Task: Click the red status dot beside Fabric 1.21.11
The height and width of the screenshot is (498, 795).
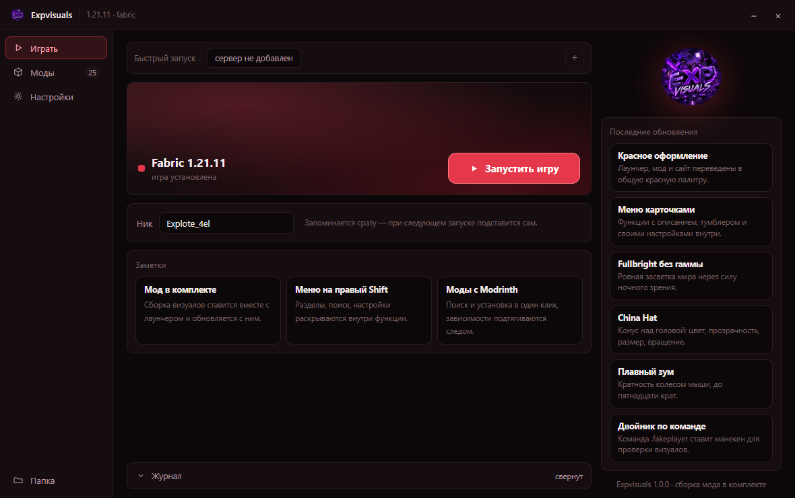Action: (141, 168)
